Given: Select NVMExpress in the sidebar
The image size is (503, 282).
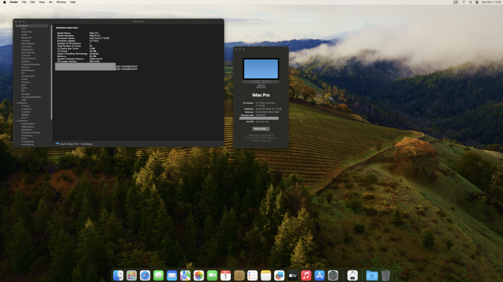Looking at the screenshot, I should pyautogui.click(x=28, y=70).
